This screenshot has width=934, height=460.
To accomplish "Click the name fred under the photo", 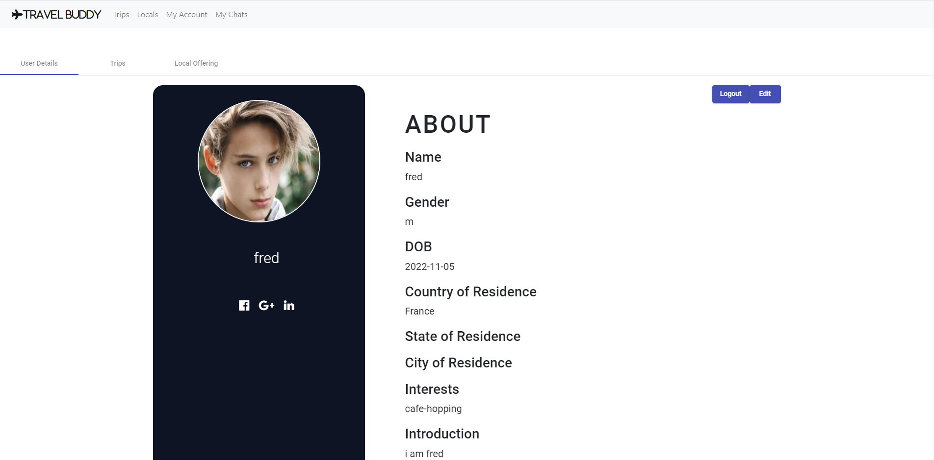I will pyautogui.click(x=266, y=258).
